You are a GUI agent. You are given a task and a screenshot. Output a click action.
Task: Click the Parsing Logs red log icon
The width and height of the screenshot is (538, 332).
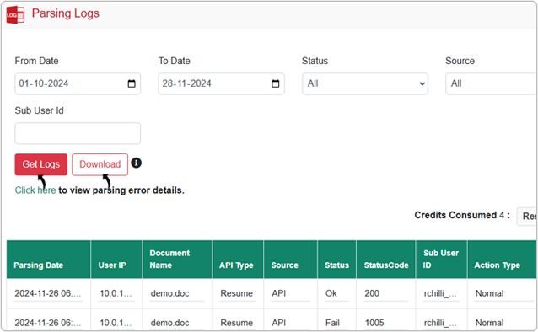pos(15,15)
